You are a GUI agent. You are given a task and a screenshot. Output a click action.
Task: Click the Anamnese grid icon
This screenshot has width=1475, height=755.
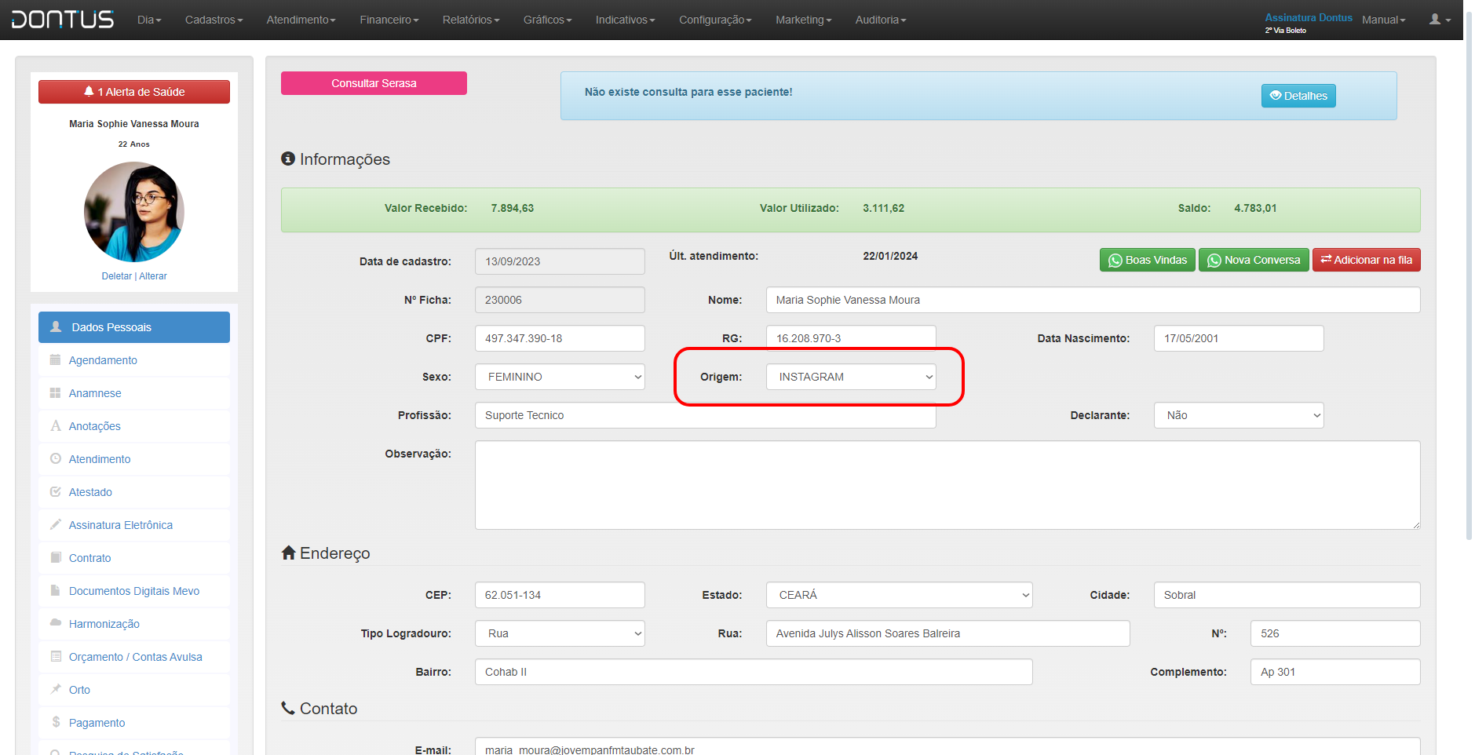[x=56, y=393]
